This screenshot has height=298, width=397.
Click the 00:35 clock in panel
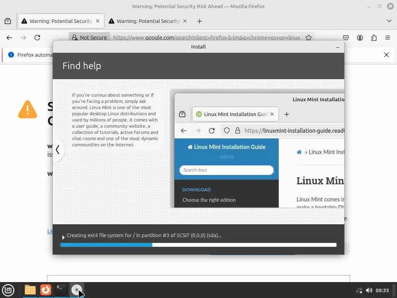382,290
